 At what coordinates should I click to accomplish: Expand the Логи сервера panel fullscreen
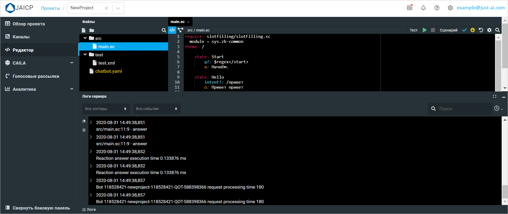pos(494,96)
